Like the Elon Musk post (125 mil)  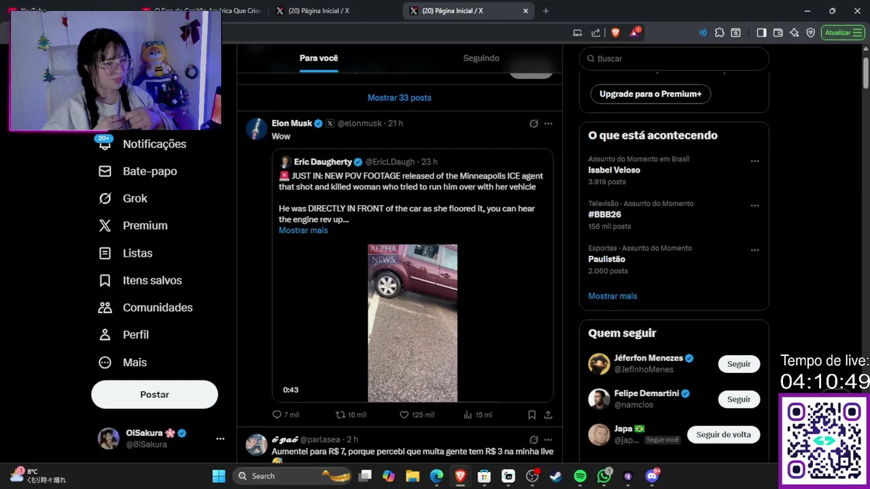coord(404,414)
